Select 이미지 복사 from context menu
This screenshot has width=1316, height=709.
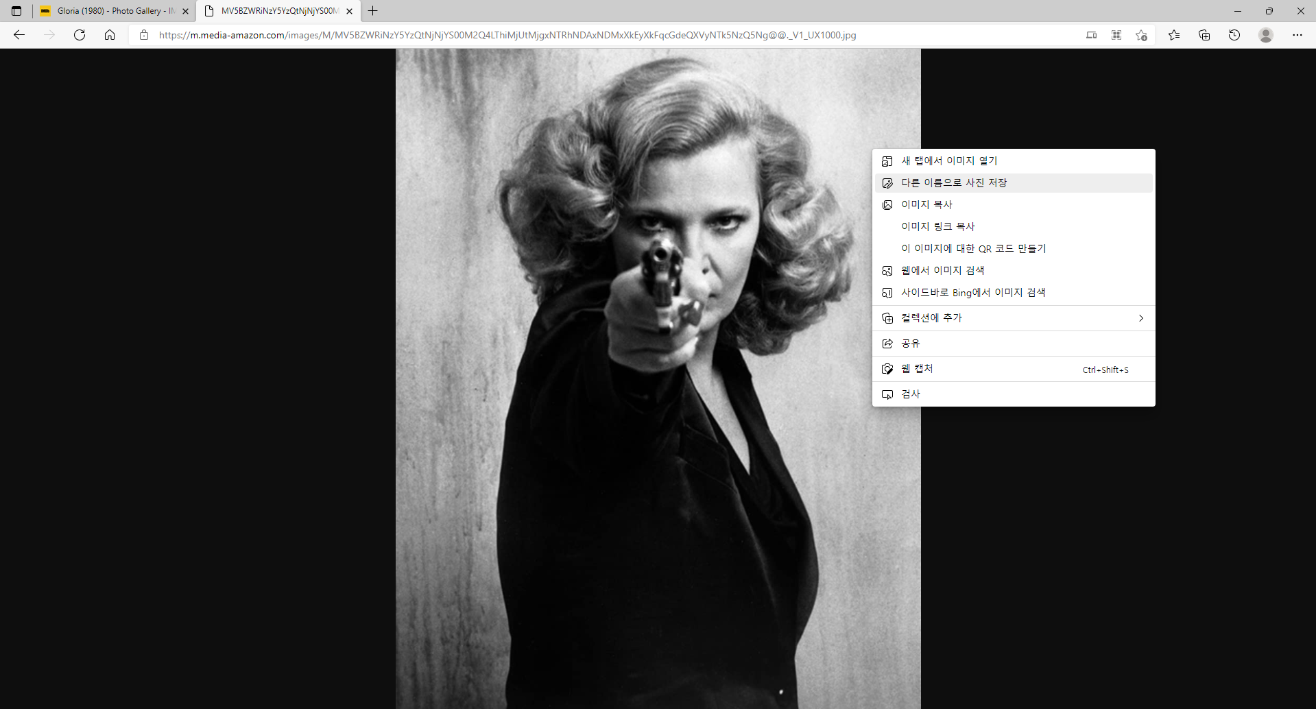click(1014, 205)
